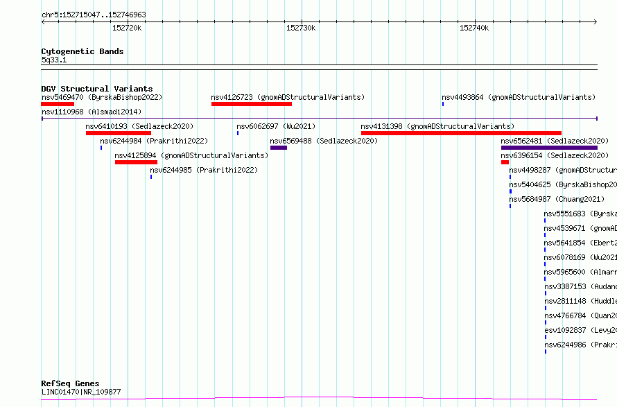Screen dimensions: 617x407
Task: Open nsv6244984 (Prakrithi2022) label
Action: click(x=154, y=141)
